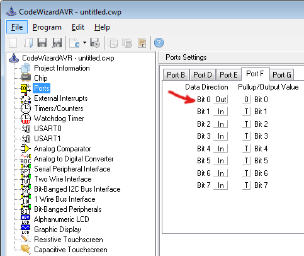Toggle Bit 6 data direction In button
The image size is (304, 256).
pyautogui.click(x=221, y=173)
